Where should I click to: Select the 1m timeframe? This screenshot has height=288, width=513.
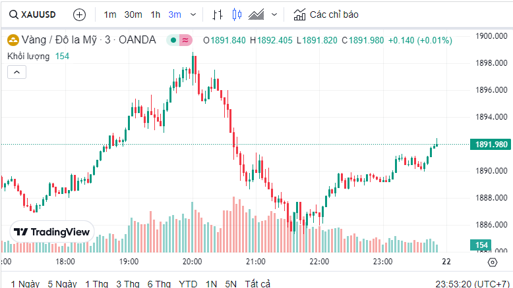[110, 14]
